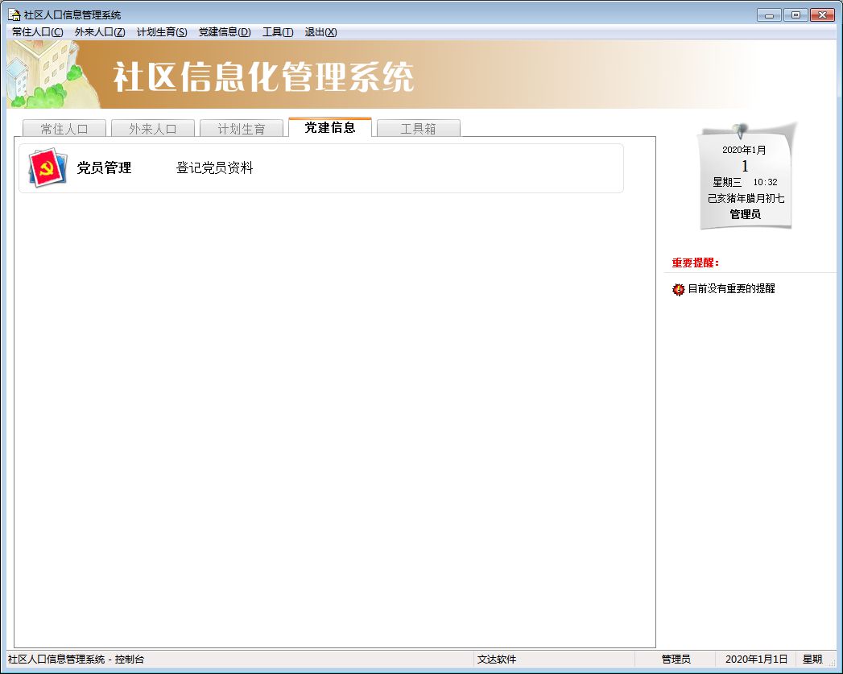Viewport: 843px width, 674px height.
Task: Open the 常住人口(C) menu
Action: (x=37, y=32)
